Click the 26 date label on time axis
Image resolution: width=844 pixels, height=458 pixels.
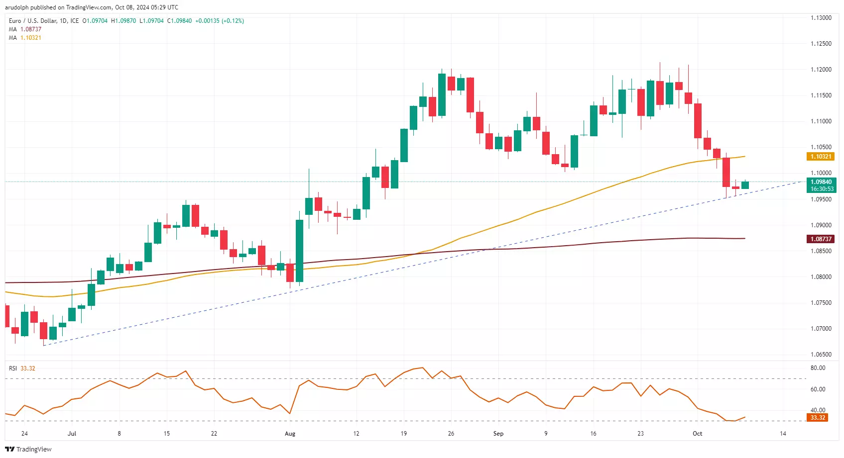click(451, 434)
